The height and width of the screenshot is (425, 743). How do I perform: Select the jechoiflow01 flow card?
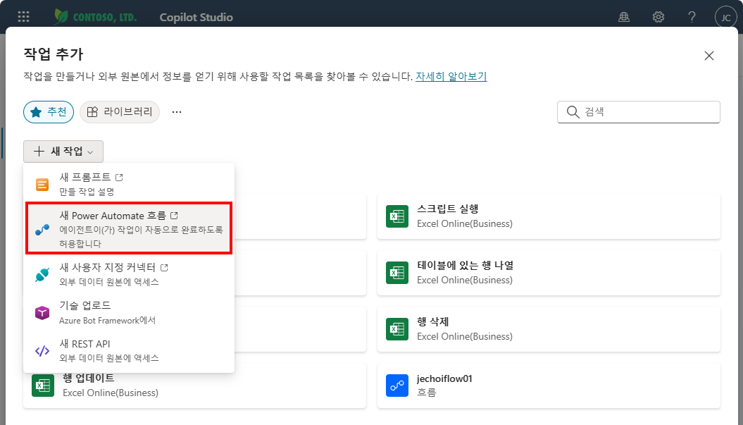click(x=549, y=386)
